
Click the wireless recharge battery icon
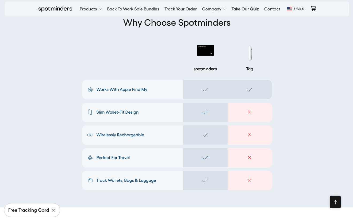coord(90,135)
